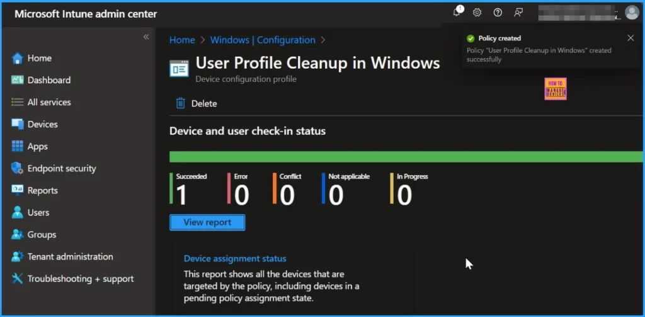Click the Device and user check-in status heading
645x317 pixels.
click(247, 131)
